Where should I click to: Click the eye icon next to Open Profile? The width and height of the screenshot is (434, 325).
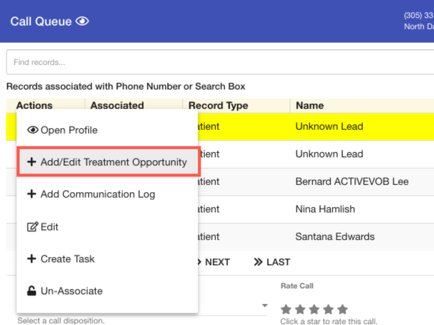click(x=33, y=130)
